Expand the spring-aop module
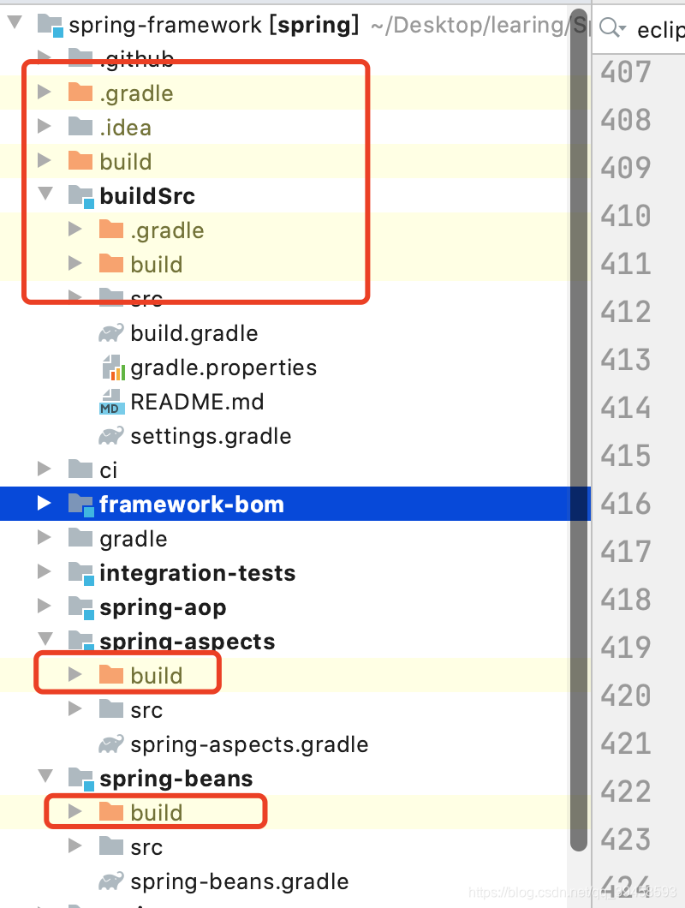This screenshot has width=685, height=908. coord(44,606)
